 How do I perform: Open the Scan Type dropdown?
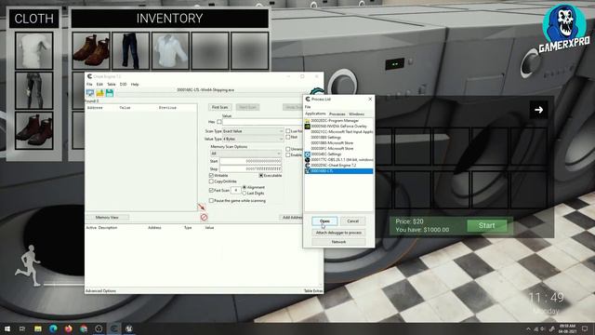(253, 131)
